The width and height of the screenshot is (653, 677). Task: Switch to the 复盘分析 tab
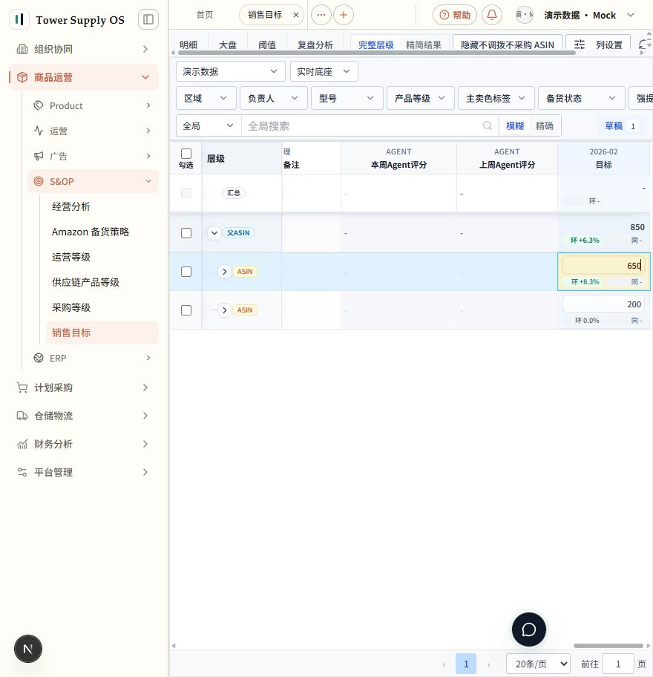[315, 45]
